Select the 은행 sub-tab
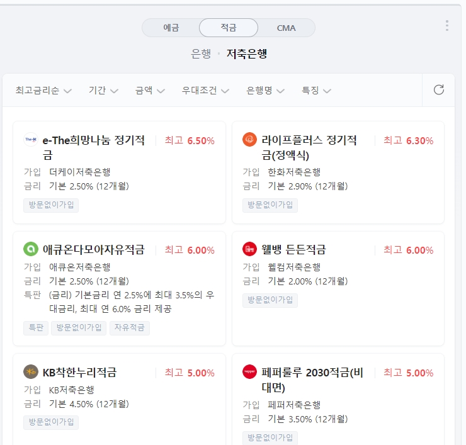This screenshot has height=445, width=466. [201, 54]
